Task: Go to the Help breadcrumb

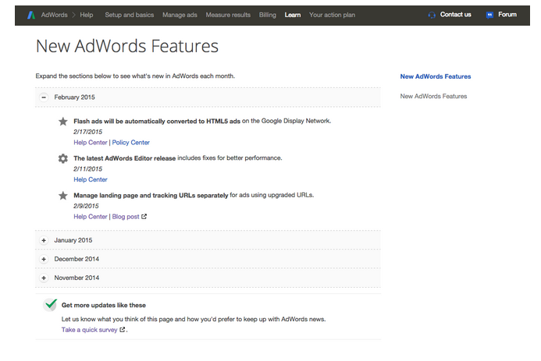Action: pyautogui.click(x=86, y=15)
